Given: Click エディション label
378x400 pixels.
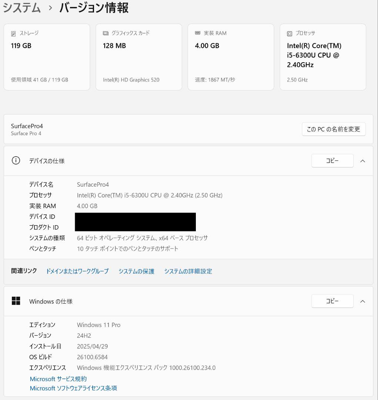Looking at the screenshot, I should (x=42, y=325).
